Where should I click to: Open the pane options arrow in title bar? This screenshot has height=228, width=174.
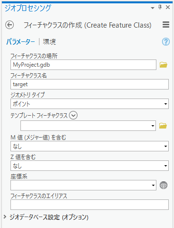pos(153,8)
